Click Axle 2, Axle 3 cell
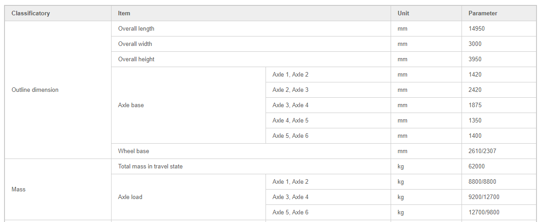 pos(328,90)
